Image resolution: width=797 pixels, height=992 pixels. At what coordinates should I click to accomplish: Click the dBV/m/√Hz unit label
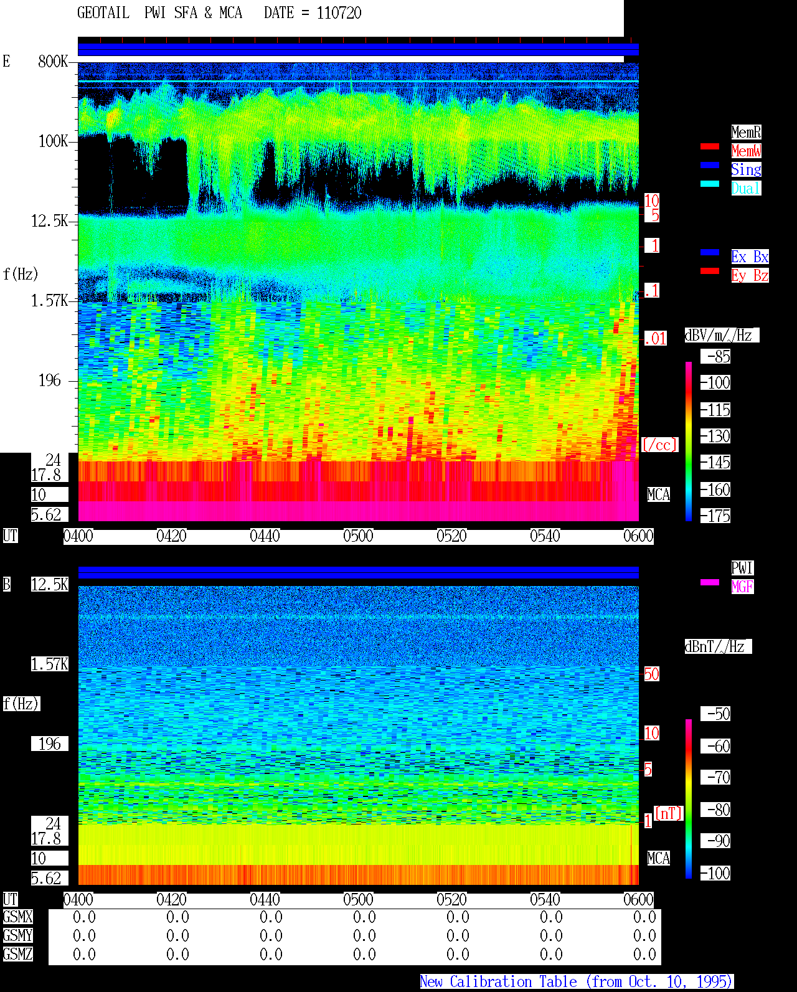pos(722,335)
